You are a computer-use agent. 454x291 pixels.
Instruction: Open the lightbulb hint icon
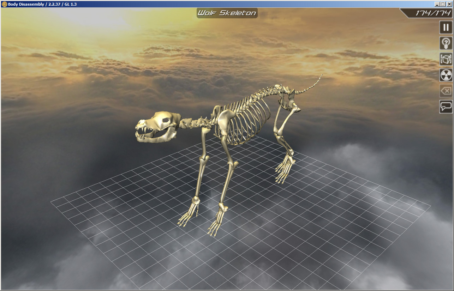[x=446, y=43]
